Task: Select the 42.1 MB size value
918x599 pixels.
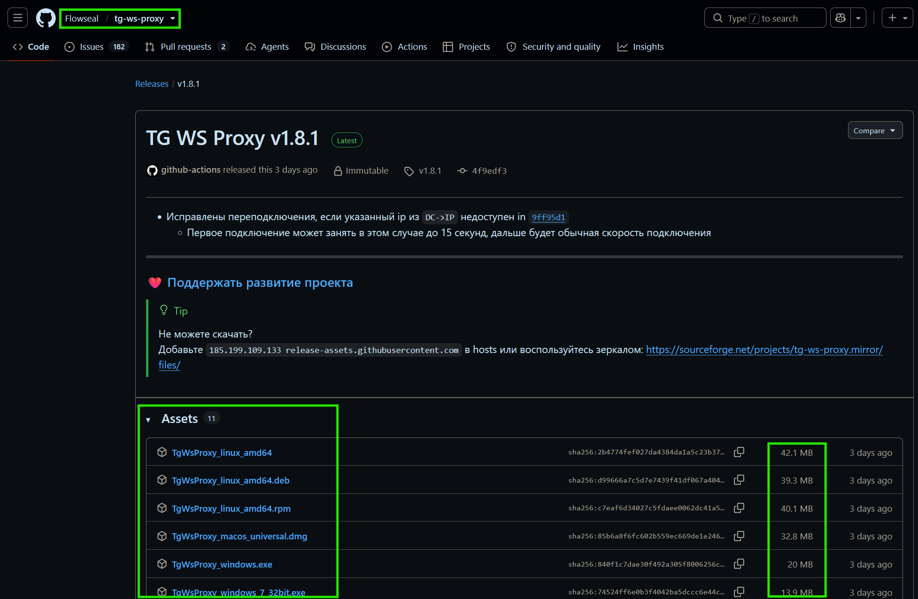Action: (796, 453)
